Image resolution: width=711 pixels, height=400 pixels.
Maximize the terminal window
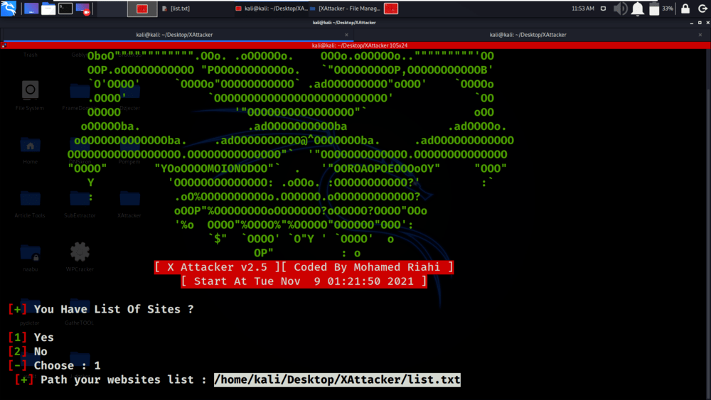tap(700, 23)
